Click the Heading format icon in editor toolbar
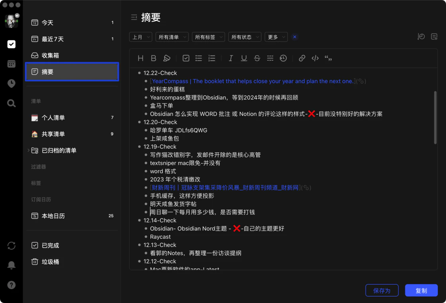446x303 pixels. 141,58
